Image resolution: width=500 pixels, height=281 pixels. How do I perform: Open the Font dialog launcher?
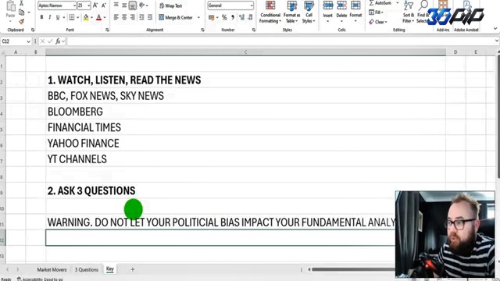pos(107,30)
